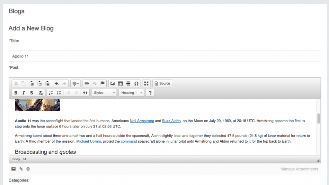The image size is (329, 185).
Task: Select the Link tool in the editor toolbar
Action: 87,83
